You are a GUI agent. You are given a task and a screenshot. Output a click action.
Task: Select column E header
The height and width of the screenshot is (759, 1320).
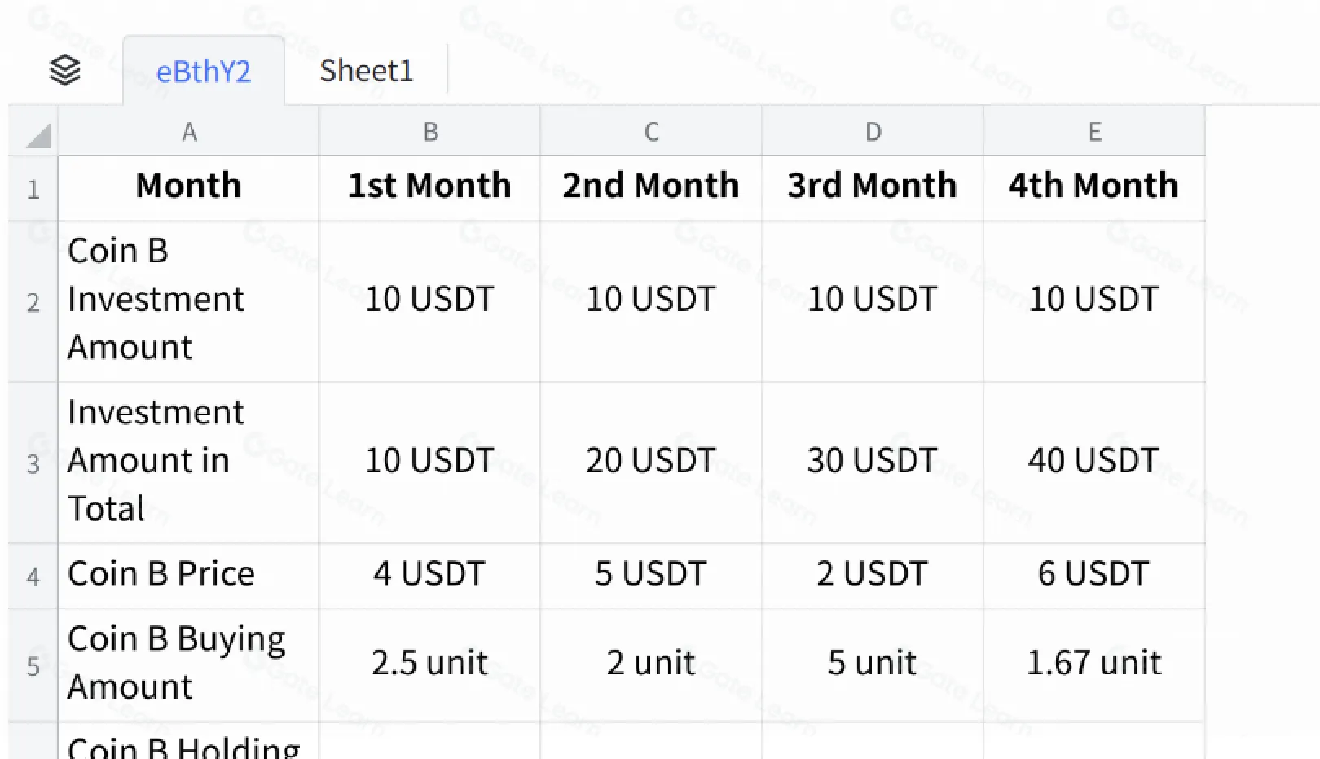(1094, 132)
